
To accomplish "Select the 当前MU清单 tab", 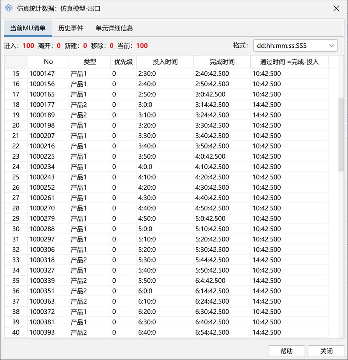I will (x=28, y=28).
